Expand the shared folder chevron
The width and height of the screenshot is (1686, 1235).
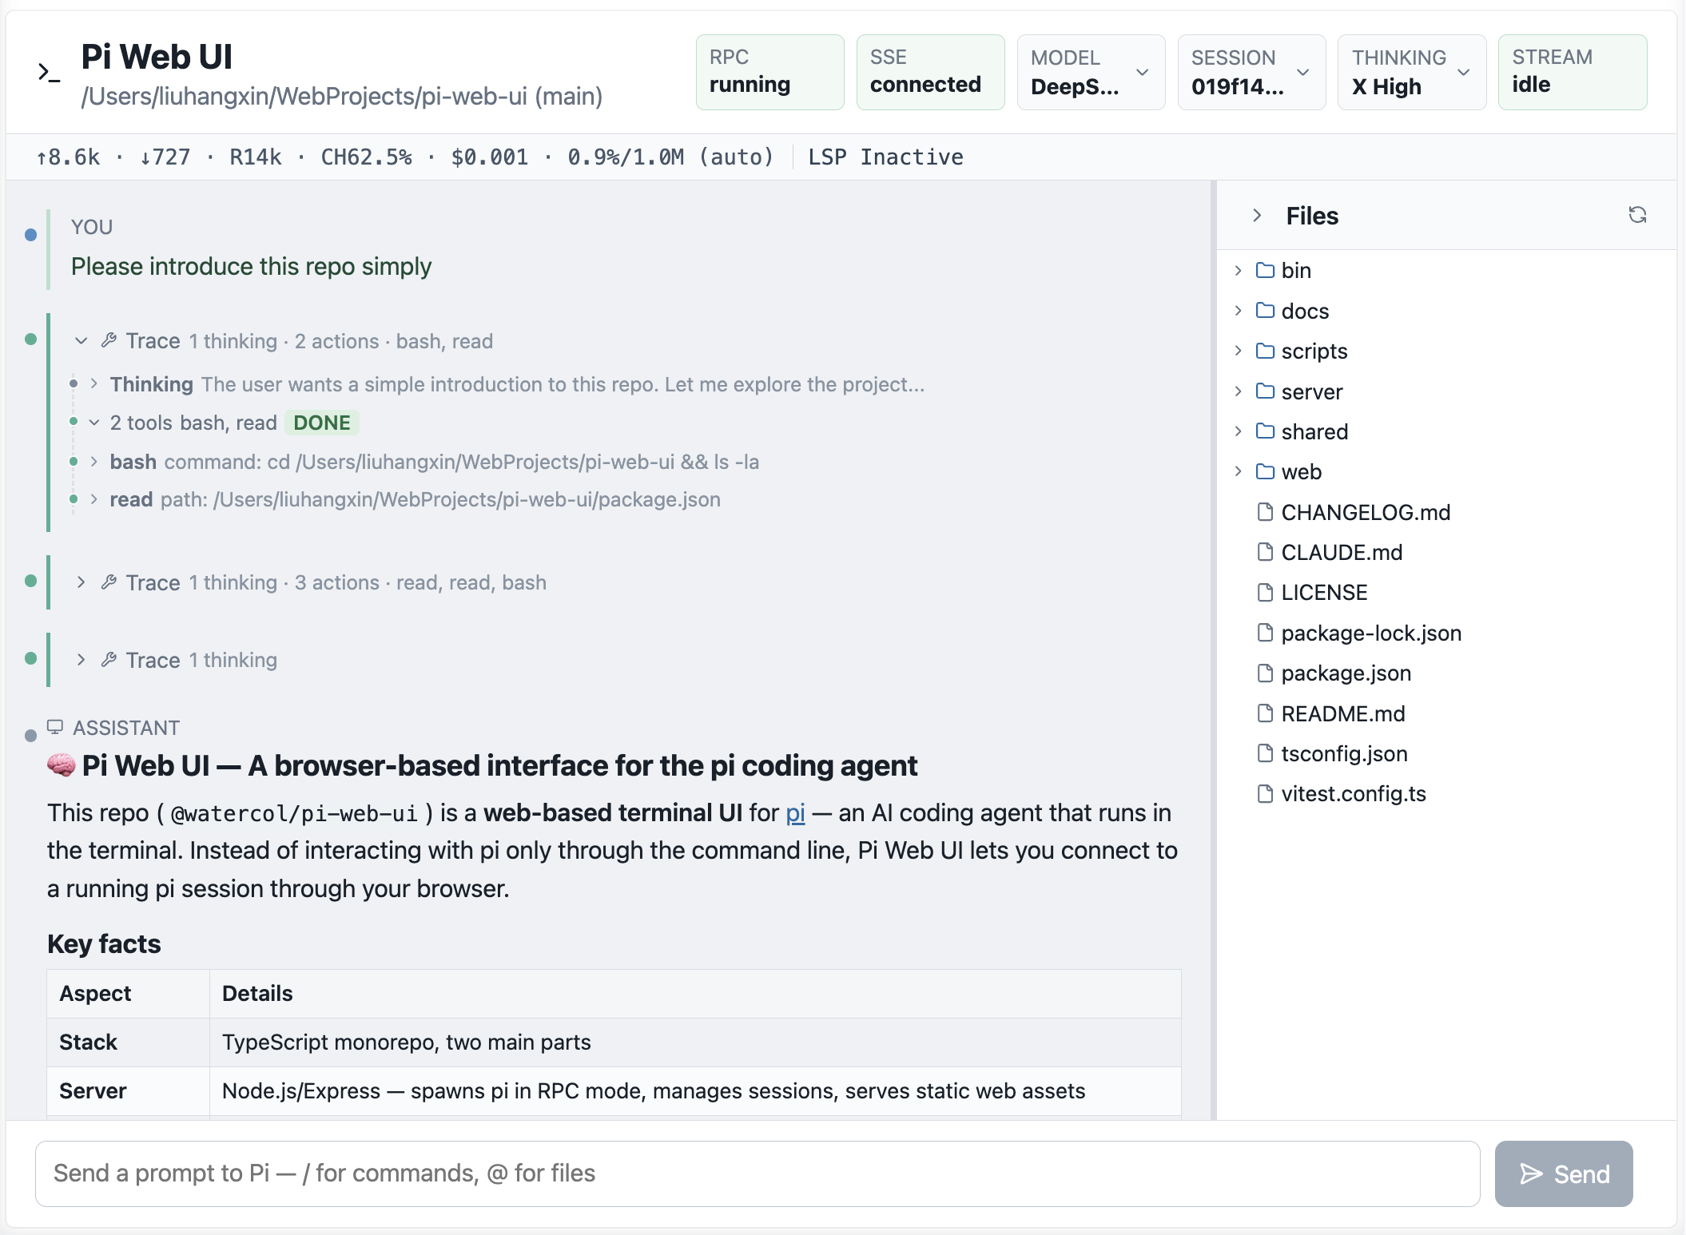point(1238,431)
